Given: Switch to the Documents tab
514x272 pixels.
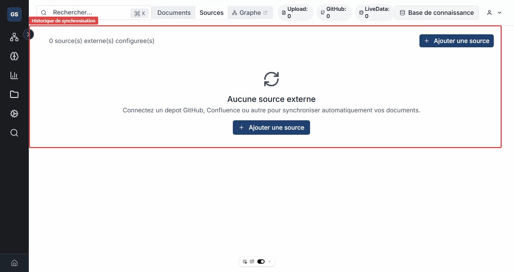Looking at the screenshot, I should click(174, 13).
